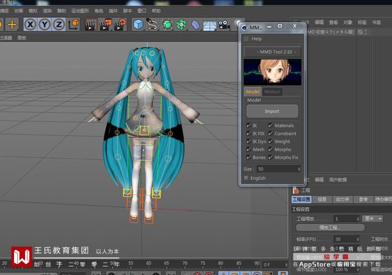This screenshot has height=275, width=392.
Task: Open the Help menu in MMD Tool
Action: [257, 39]
